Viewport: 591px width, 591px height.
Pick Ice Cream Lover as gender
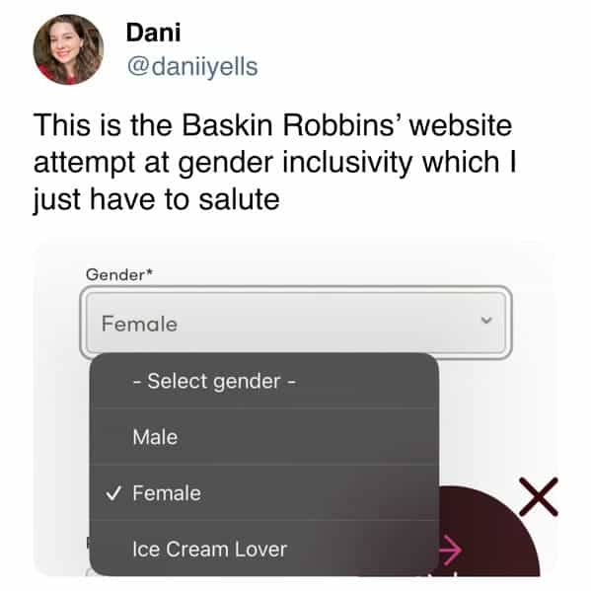click(263, 549)
